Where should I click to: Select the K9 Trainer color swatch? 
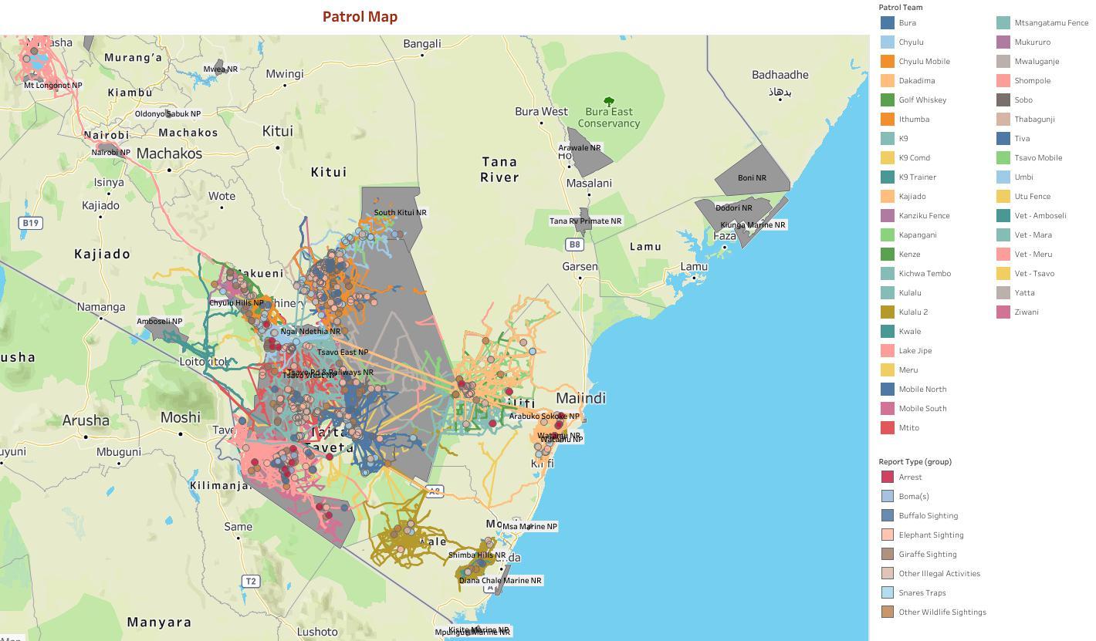[x=888, y=177]
